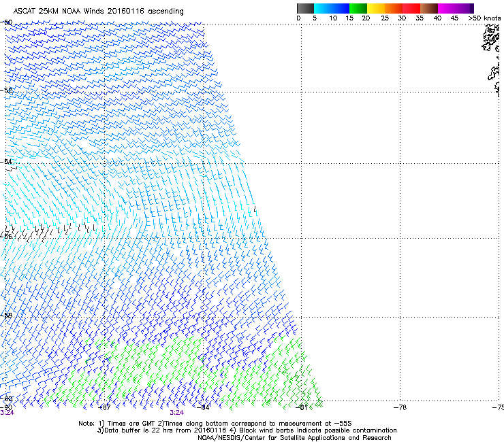
Task: Click the -84 longitude axis label
Action: click(203, 407)
